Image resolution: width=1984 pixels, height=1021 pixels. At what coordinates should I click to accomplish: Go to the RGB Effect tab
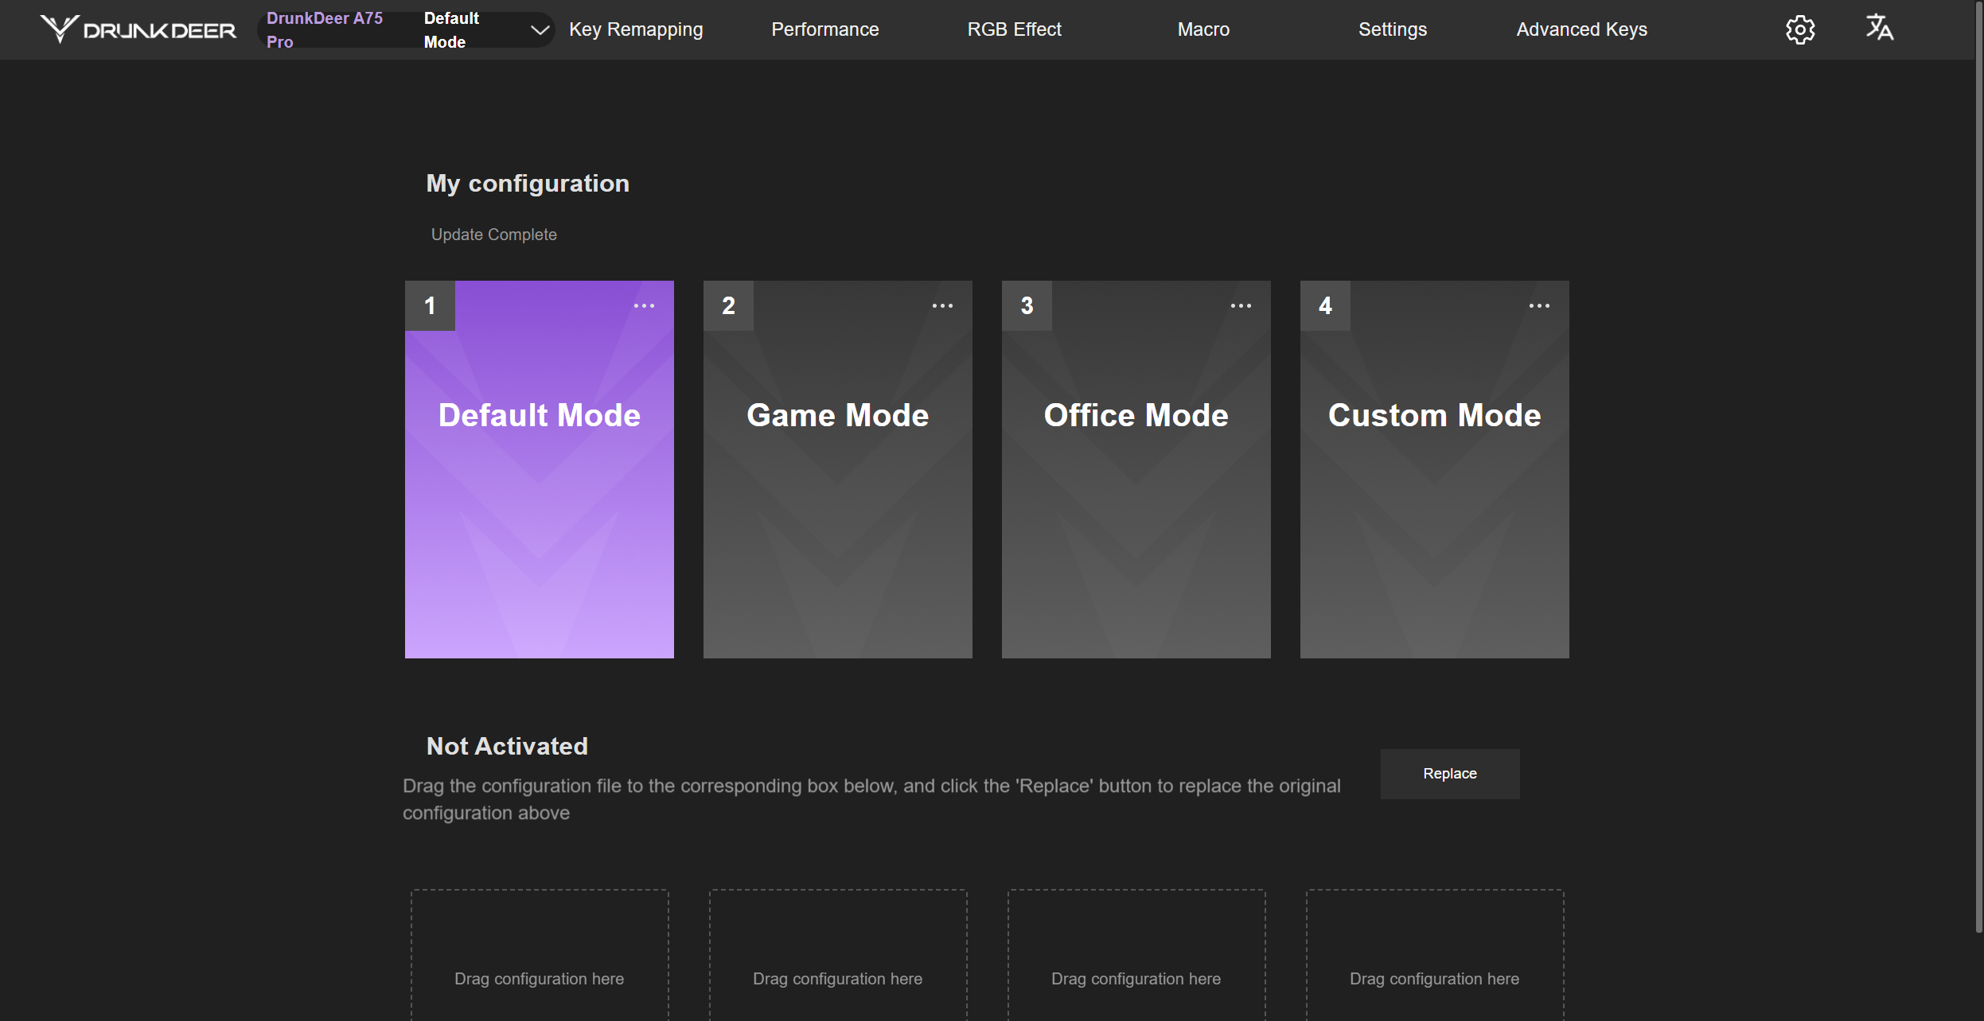pyautogui.click(x=1014, y=29)
